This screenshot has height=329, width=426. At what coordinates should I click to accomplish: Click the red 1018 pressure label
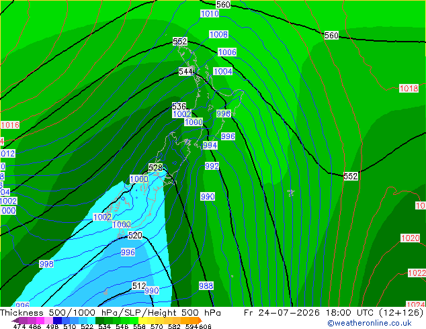(x=409, y=88)
